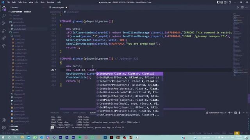The width and height of the screenshot is (250, 140).
Task: Choose GetObjectPos suggestion
Action: click(130, 96)
